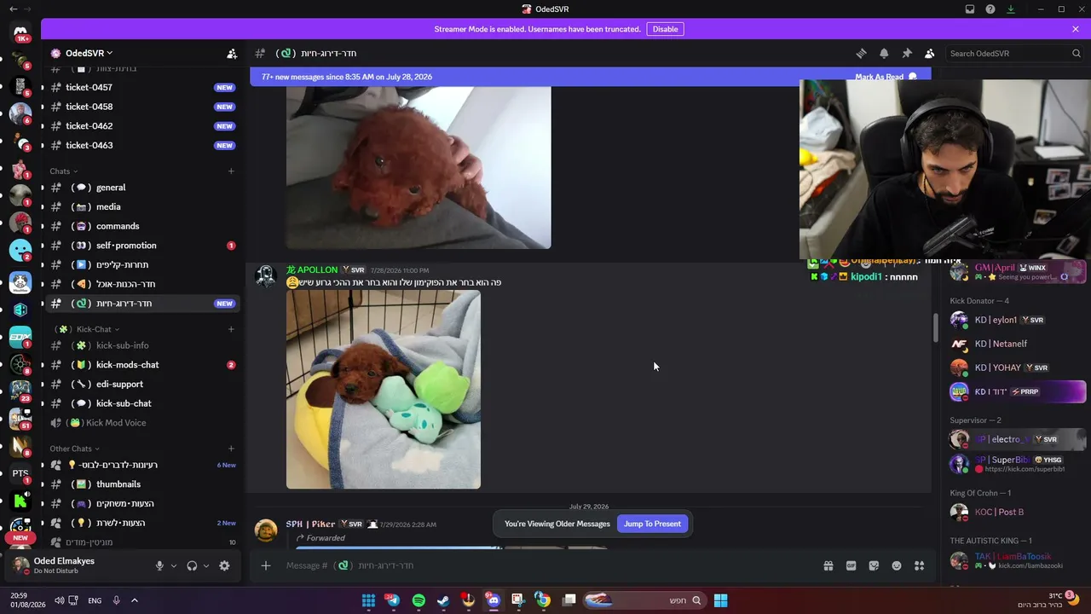
Task: Create channel in Other Chats category
Action: pyautogui.click(x=231, y=449)
